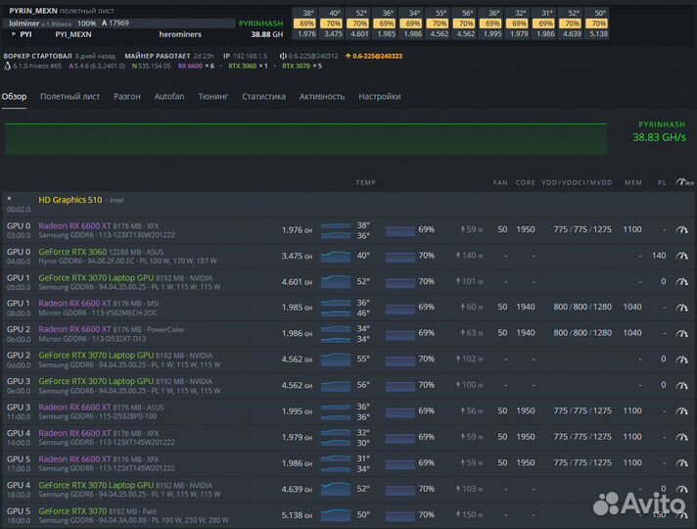Expand the PYI coin row arrow
The width and height of the screenshot is (697, 529).
pyautogui.click(x=14, y=34)
